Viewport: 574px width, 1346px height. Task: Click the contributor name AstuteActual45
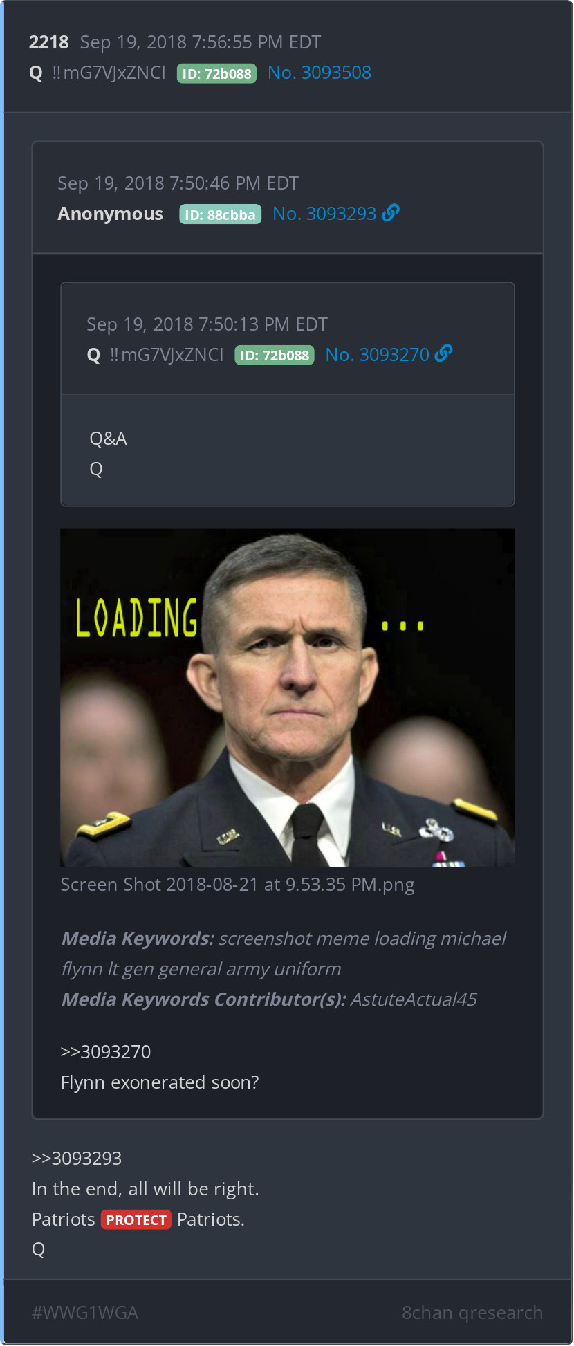coord(414,999)
